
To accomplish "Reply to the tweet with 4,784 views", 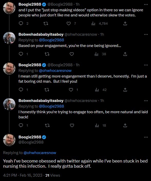I will [x=21, y=23].
